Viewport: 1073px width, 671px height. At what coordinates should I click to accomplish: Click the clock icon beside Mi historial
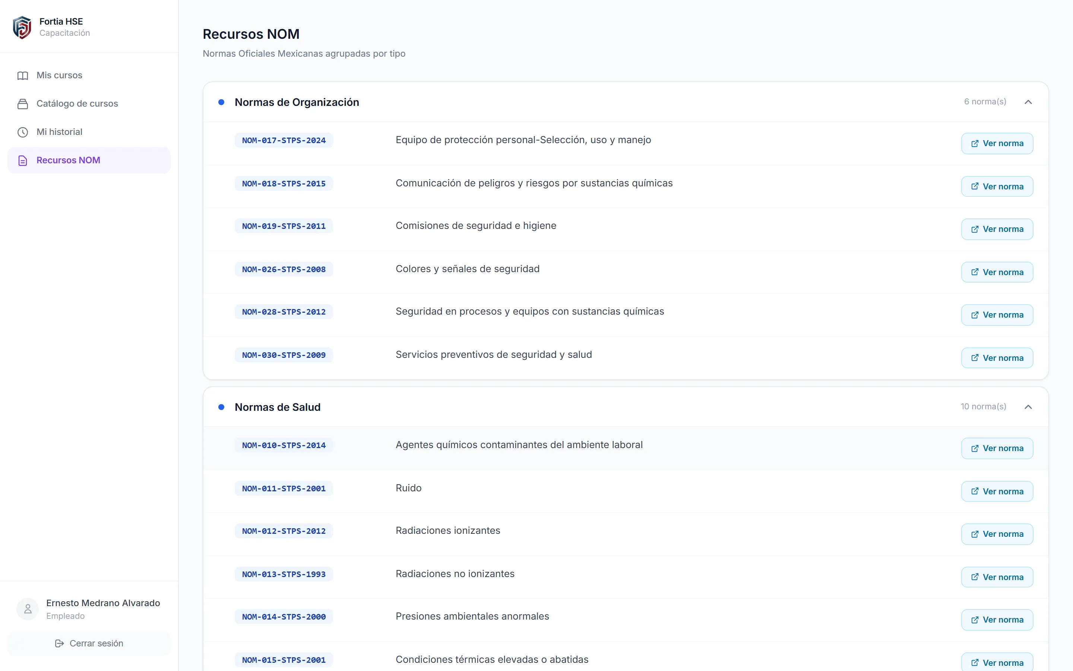(x=23, y=132)
